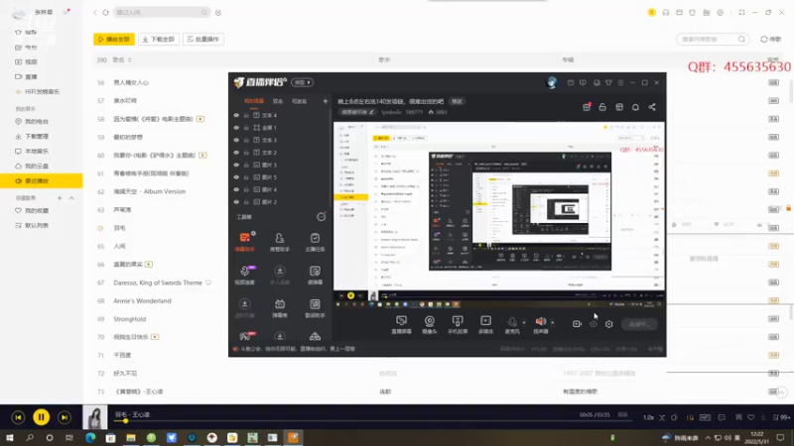The height and width of the screenshot is (446, 794).
Task: Open the playback speed 1.0x selector
Action: point(648,417)
